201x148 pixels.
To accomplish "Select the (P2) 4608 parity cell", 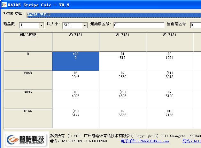I will coord(122,99).
